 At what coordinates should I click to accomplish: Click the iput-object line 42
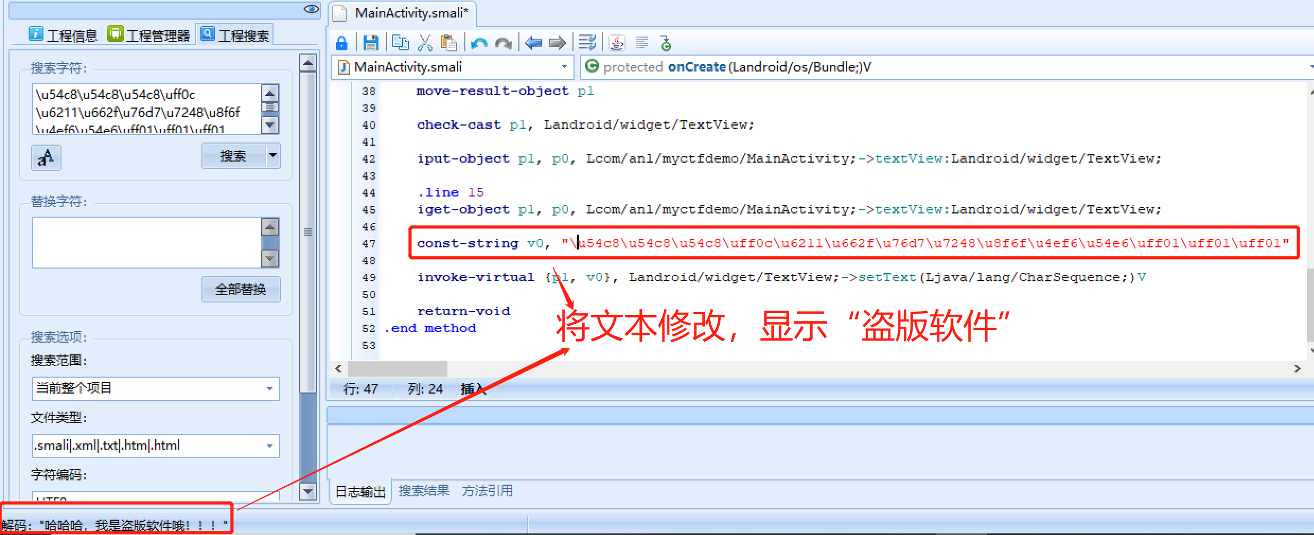point(788,158)
